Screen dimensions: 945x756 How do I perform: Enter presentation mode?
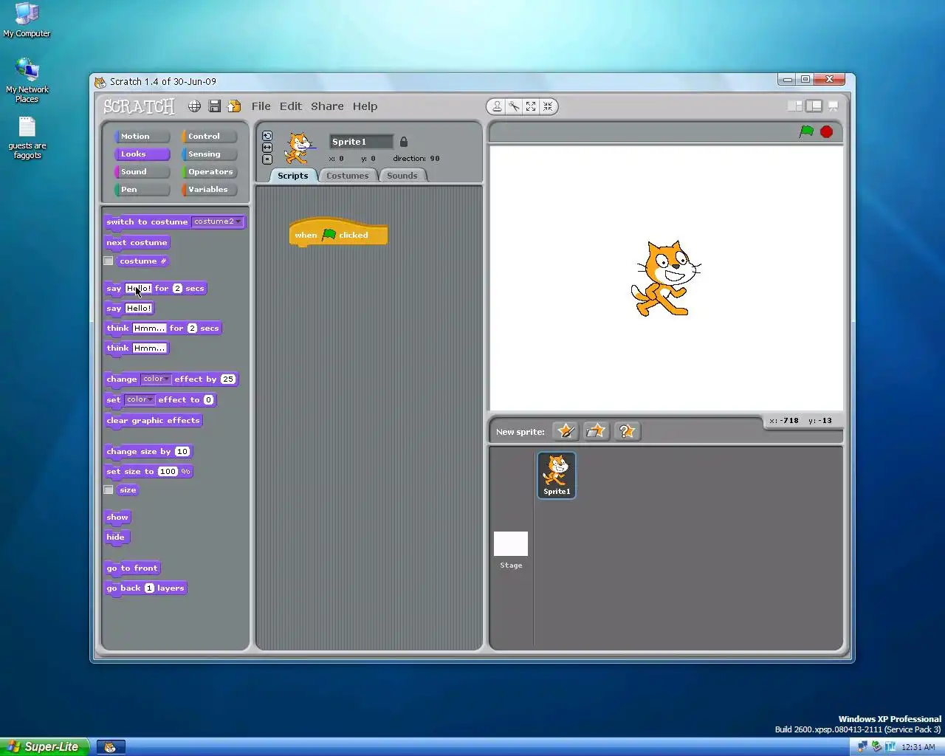tap(834, 106)
